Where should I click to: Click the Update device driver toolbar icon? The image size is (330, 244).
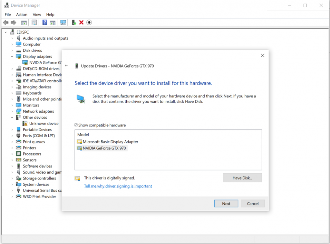[74, 22]
